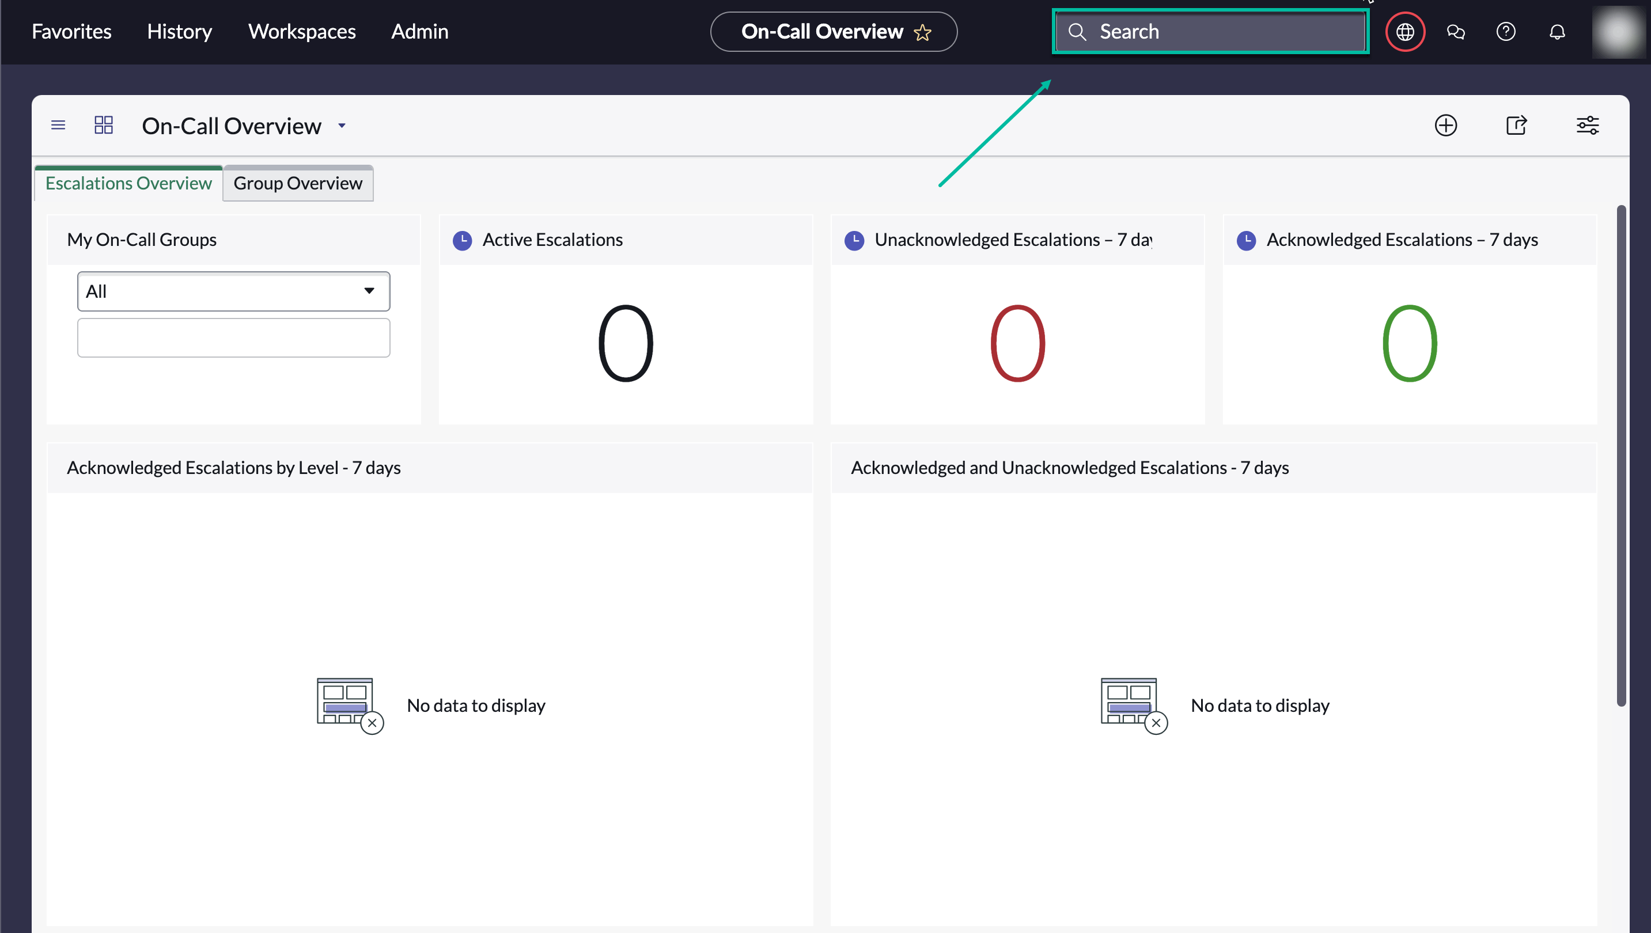Add a widget using the plus icon
This screenshot has height=933, width=1651.
coord(1446,125)
